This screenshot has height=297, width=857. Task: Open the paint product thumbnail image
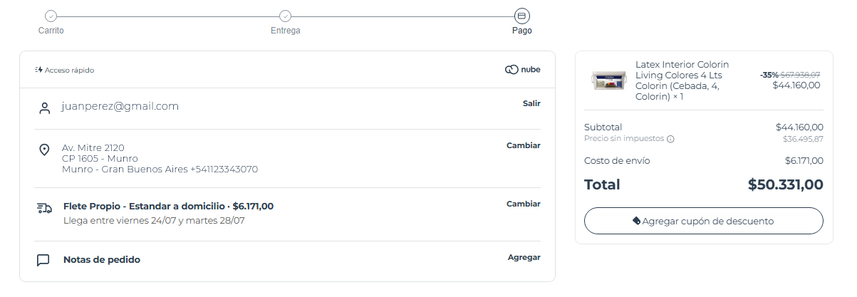[x=608, y=80]
